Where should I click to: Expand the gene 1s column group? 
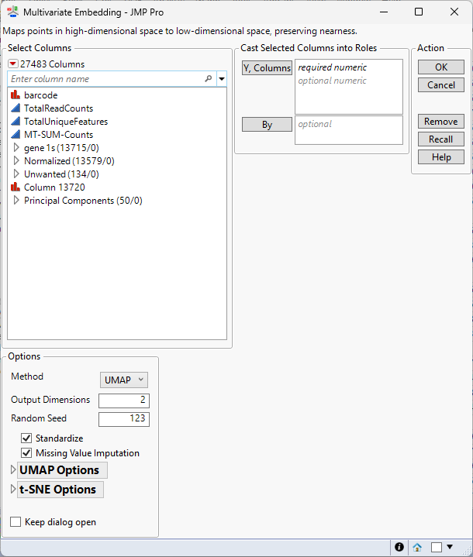pos(16,147)
